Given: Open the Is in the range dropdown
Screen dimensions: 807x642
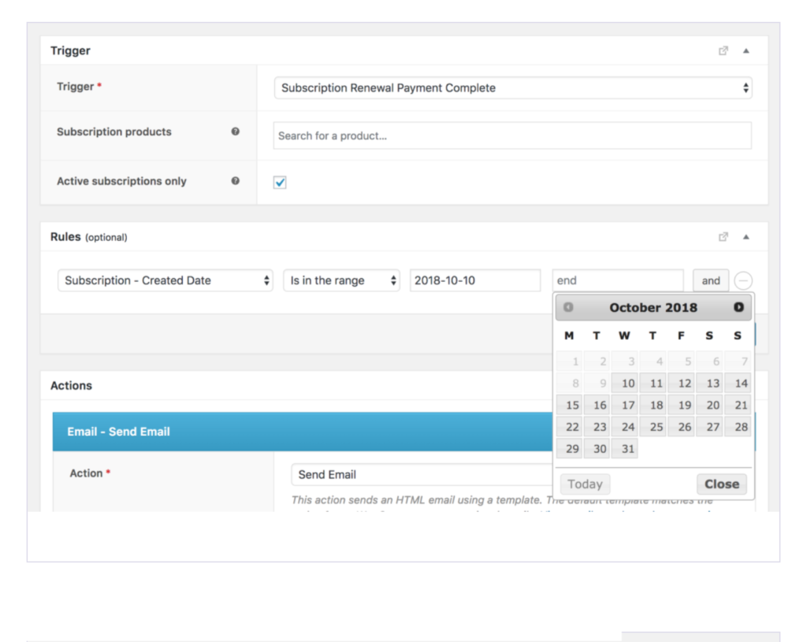Looking at the screenshot, I should point(341,280).
